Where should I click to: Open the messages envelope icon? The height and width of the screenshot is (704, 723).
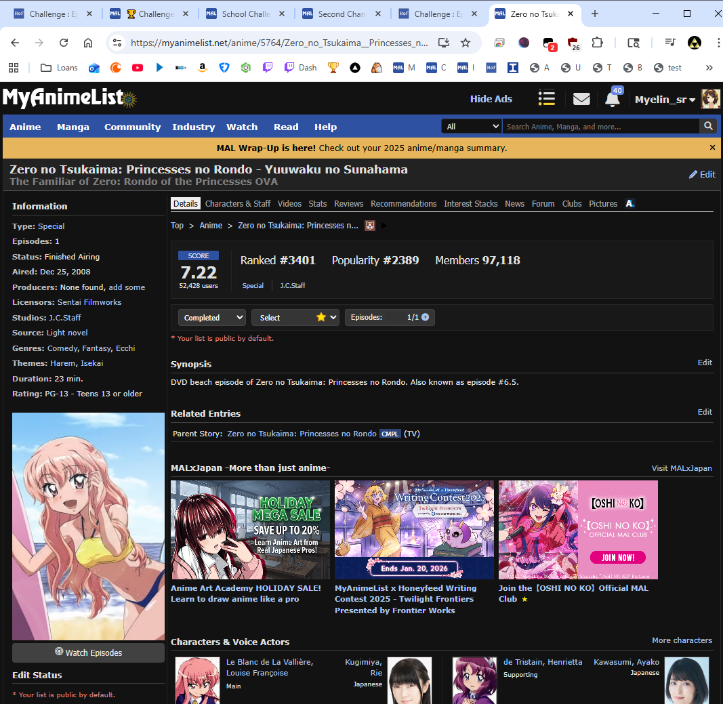[581, 99]
